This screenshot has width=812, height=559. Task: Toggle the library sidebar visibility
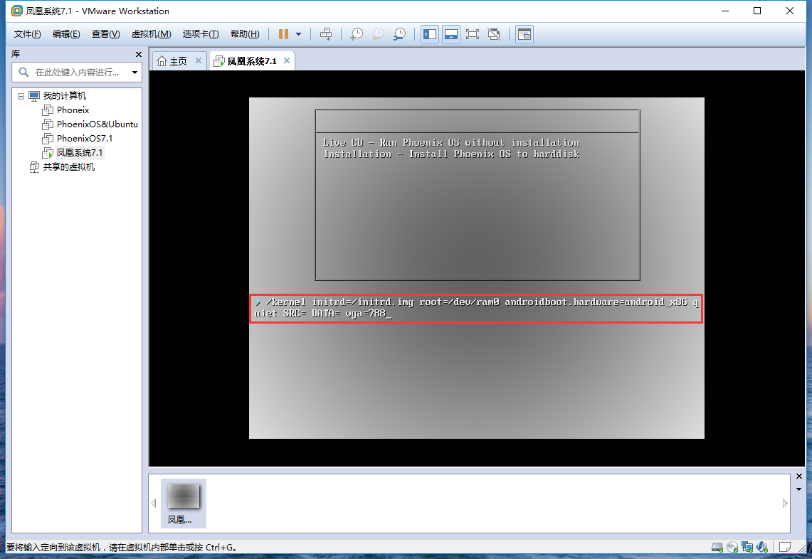(x=430, y=34)
